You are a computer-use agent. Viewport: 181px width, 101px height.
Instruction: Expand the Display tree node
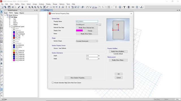point(10,25)
